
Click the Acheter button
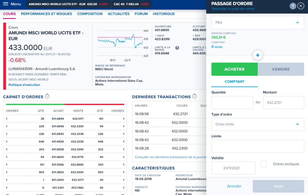[235, 69]
